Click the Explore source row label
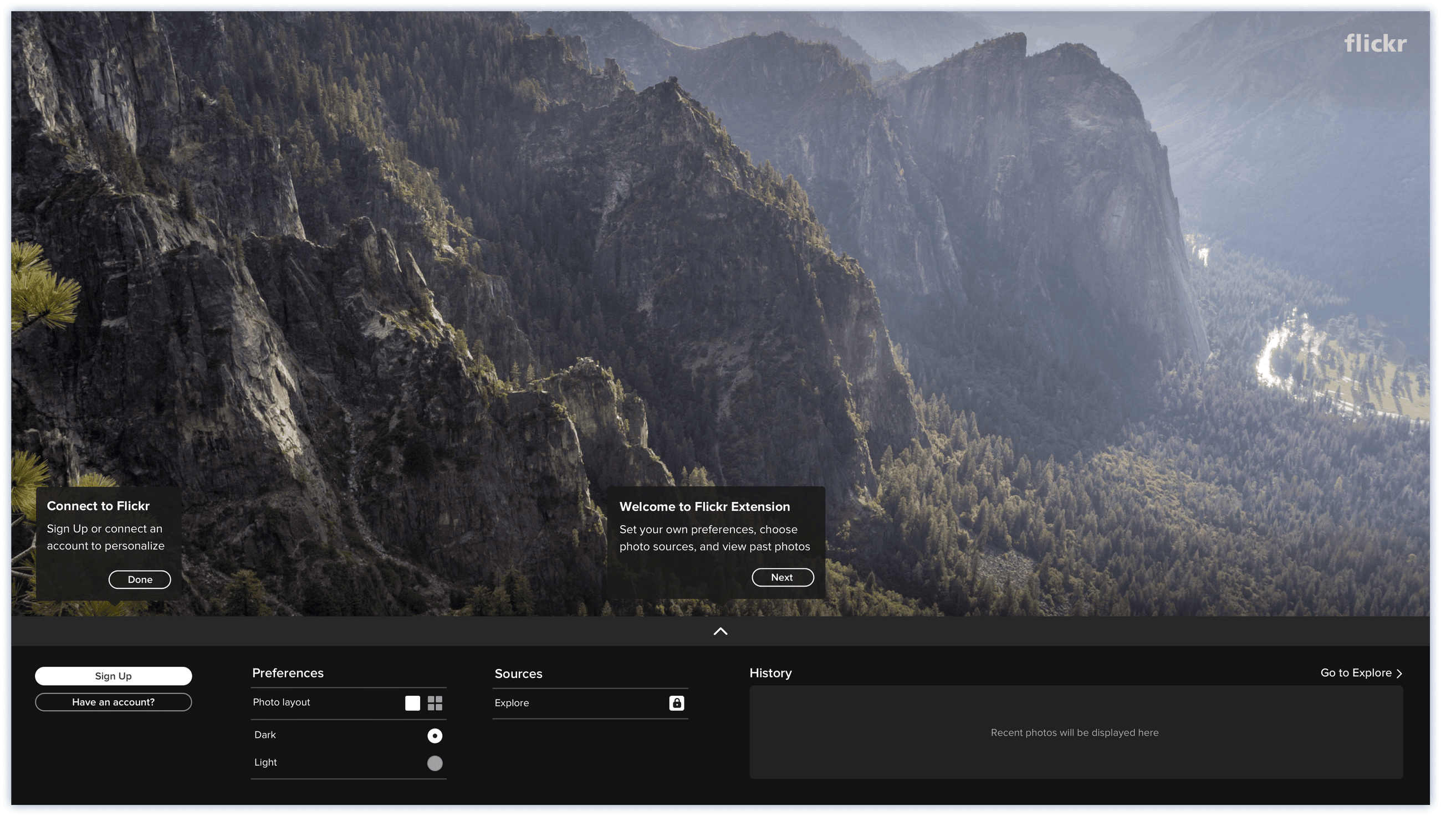 [512, 703]
